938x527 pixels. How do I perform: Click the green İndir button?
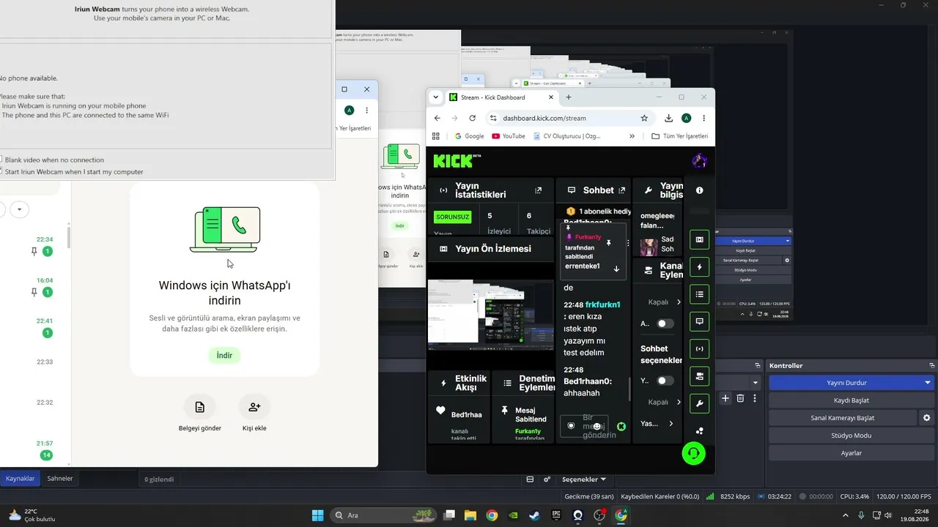[x=224, y=355]
